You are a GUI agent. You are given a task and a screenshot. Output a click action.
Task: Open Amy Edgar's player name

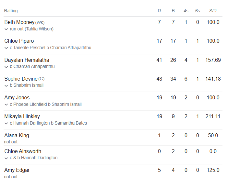tap(17, 170)
